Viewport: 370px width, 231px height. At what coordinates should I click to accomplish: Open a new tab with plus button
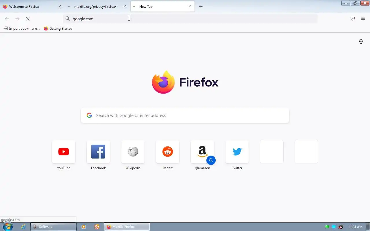pos(201,6)
